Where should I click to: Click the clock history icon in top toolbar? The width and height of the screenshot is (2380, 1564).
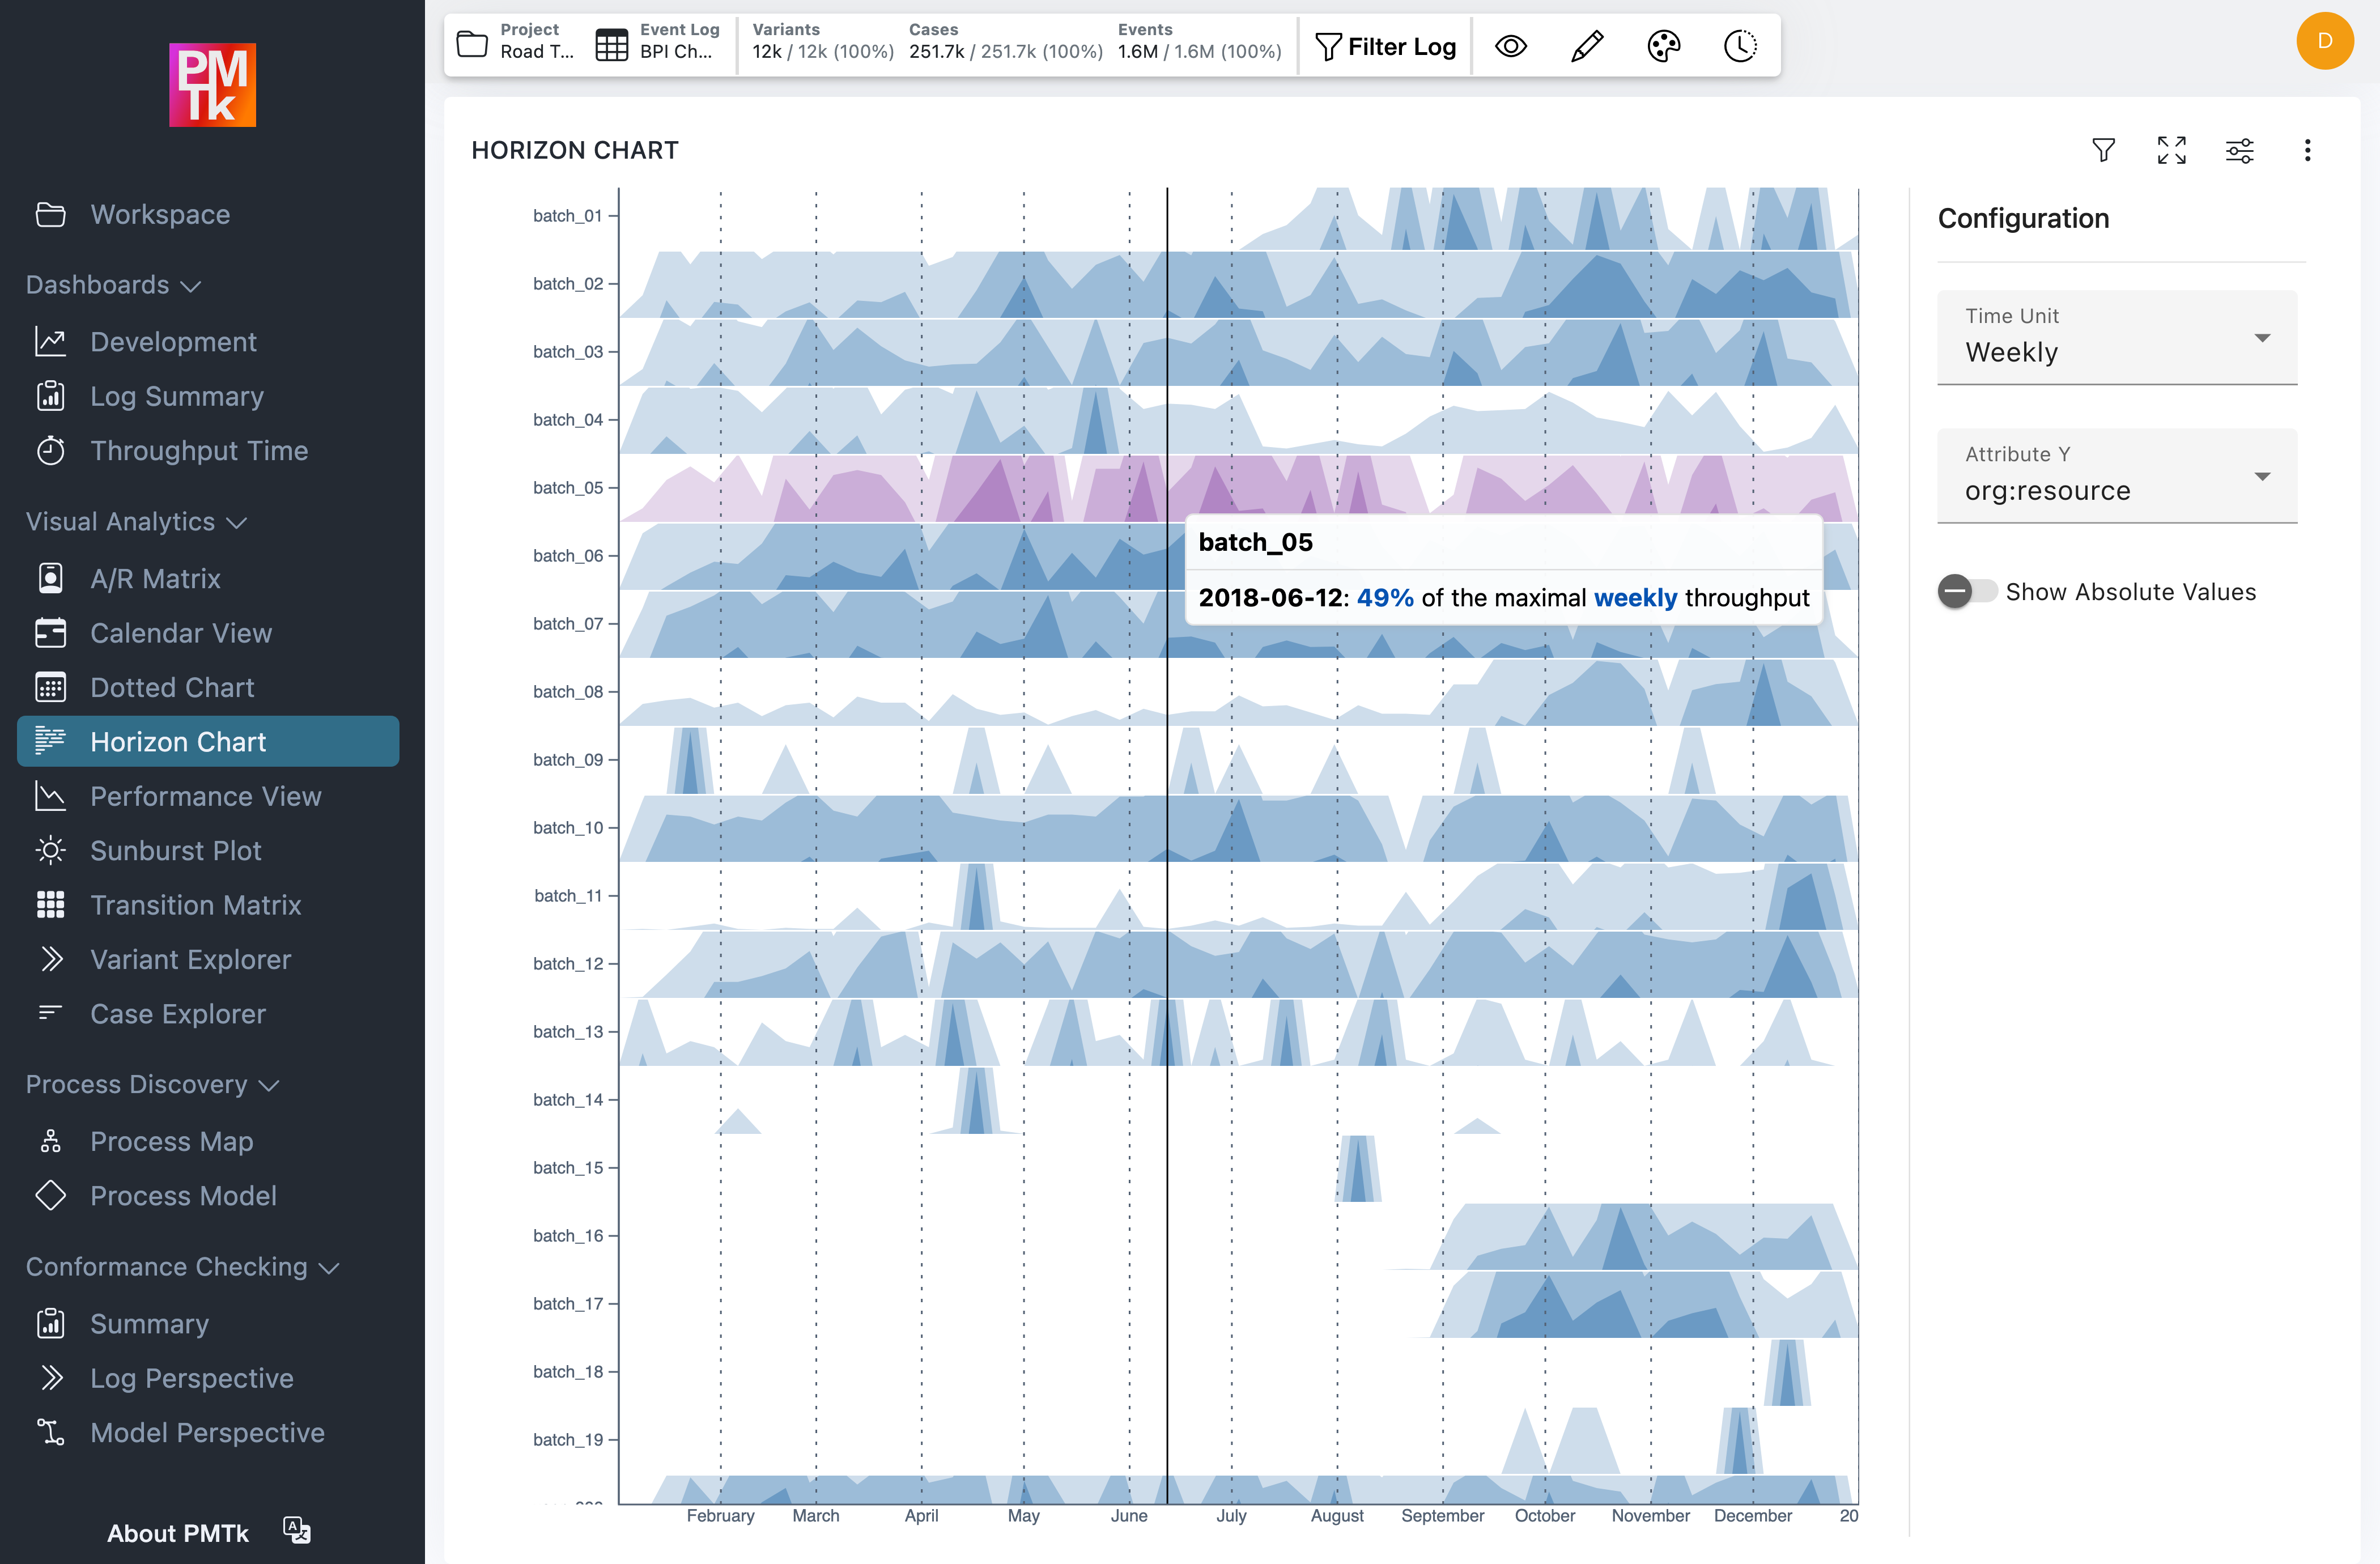[x=1739, y=46]
